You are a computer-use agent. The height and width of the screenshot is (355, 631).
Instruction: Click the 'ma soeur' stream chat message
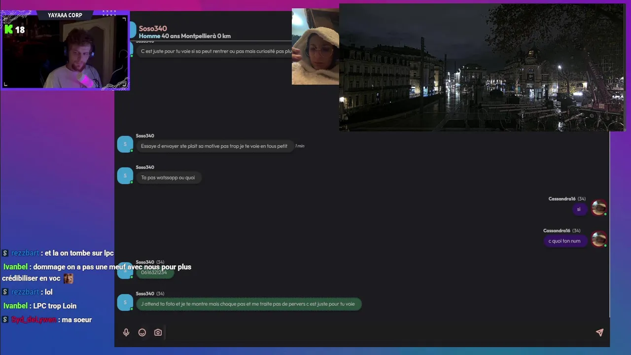[x=47, y=319]
